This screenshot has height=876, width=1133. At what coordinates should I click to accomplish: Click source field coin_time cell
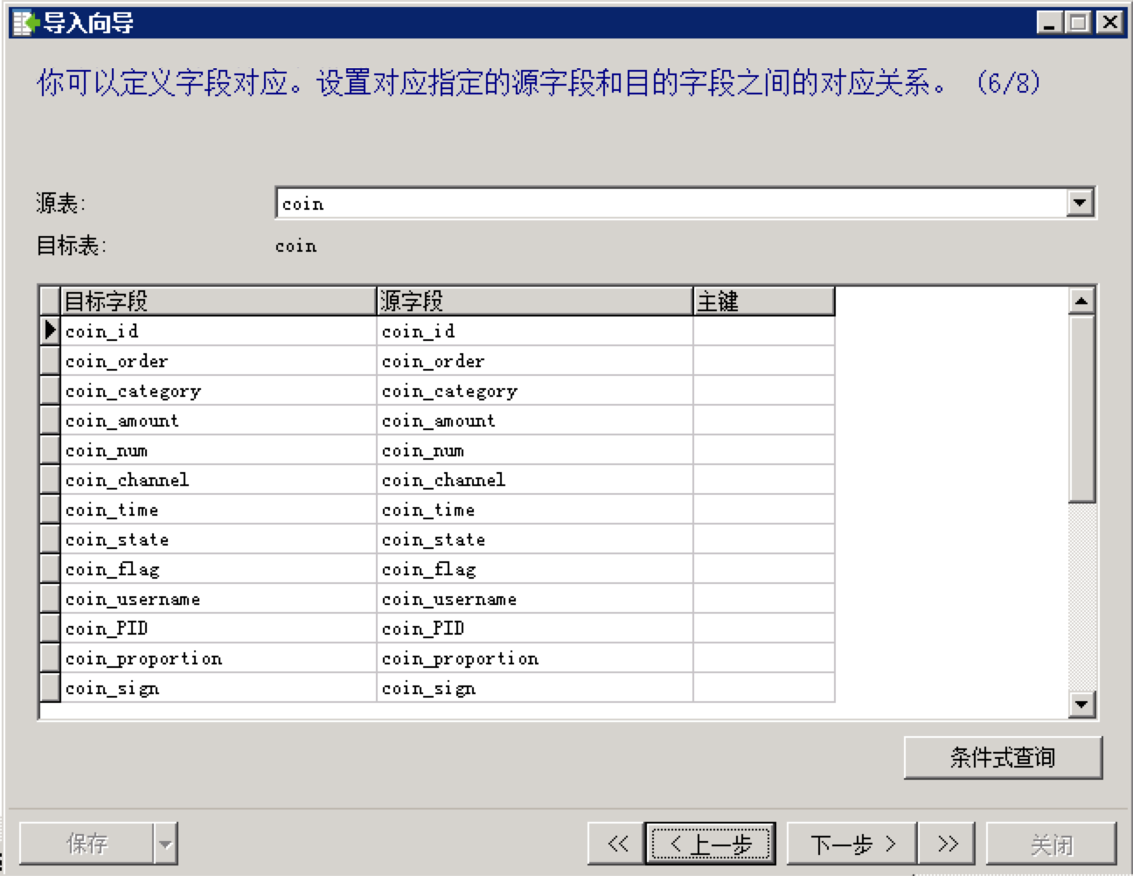pos(535,510)
